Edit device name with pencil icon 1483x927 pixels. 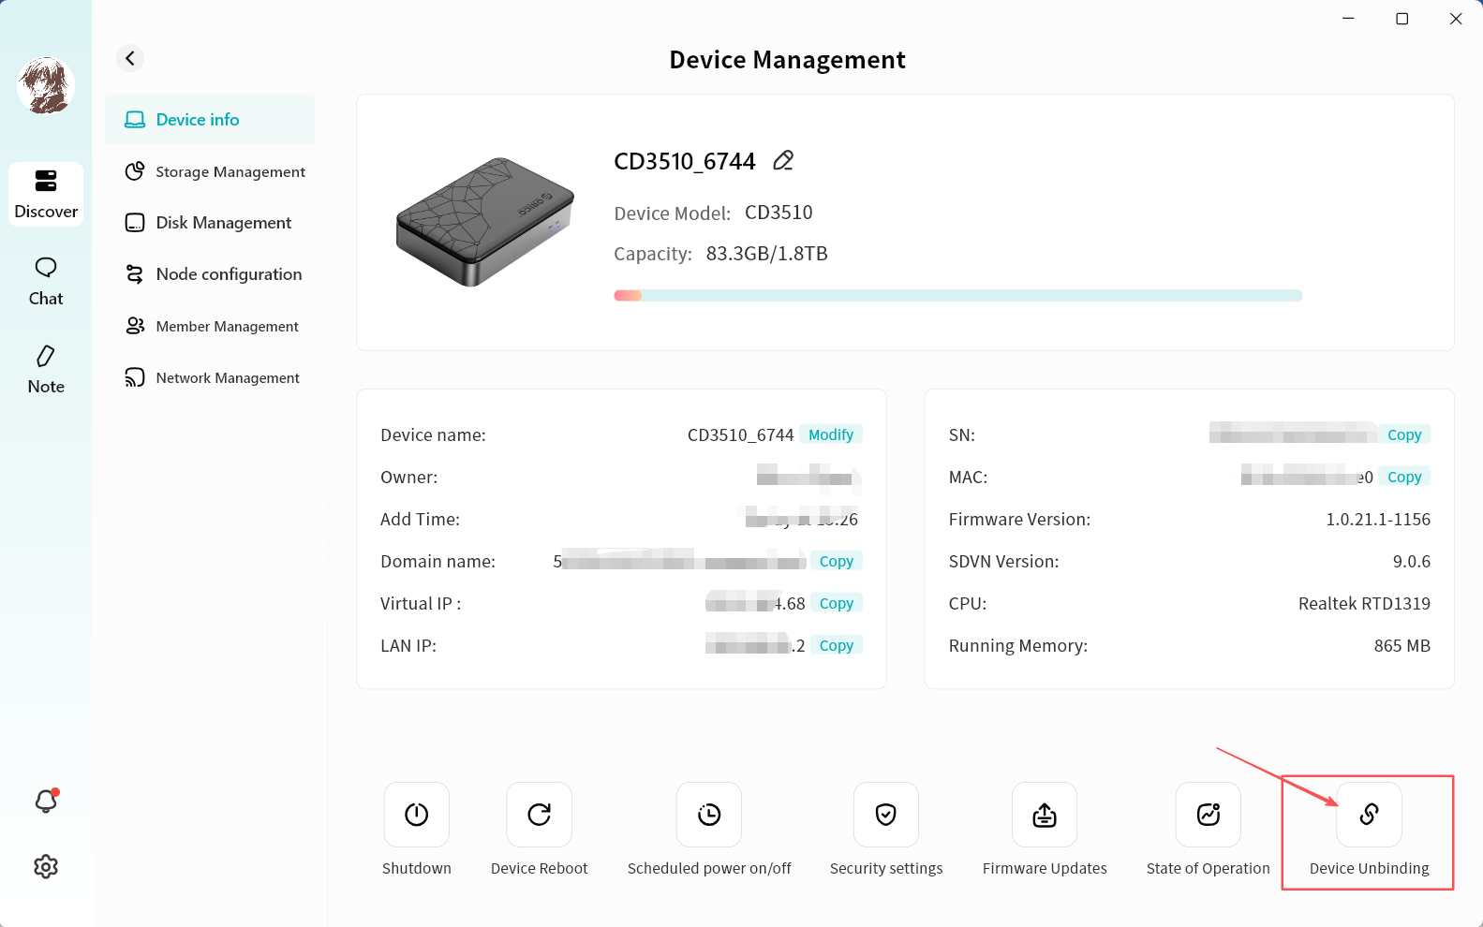click(783, 161)
